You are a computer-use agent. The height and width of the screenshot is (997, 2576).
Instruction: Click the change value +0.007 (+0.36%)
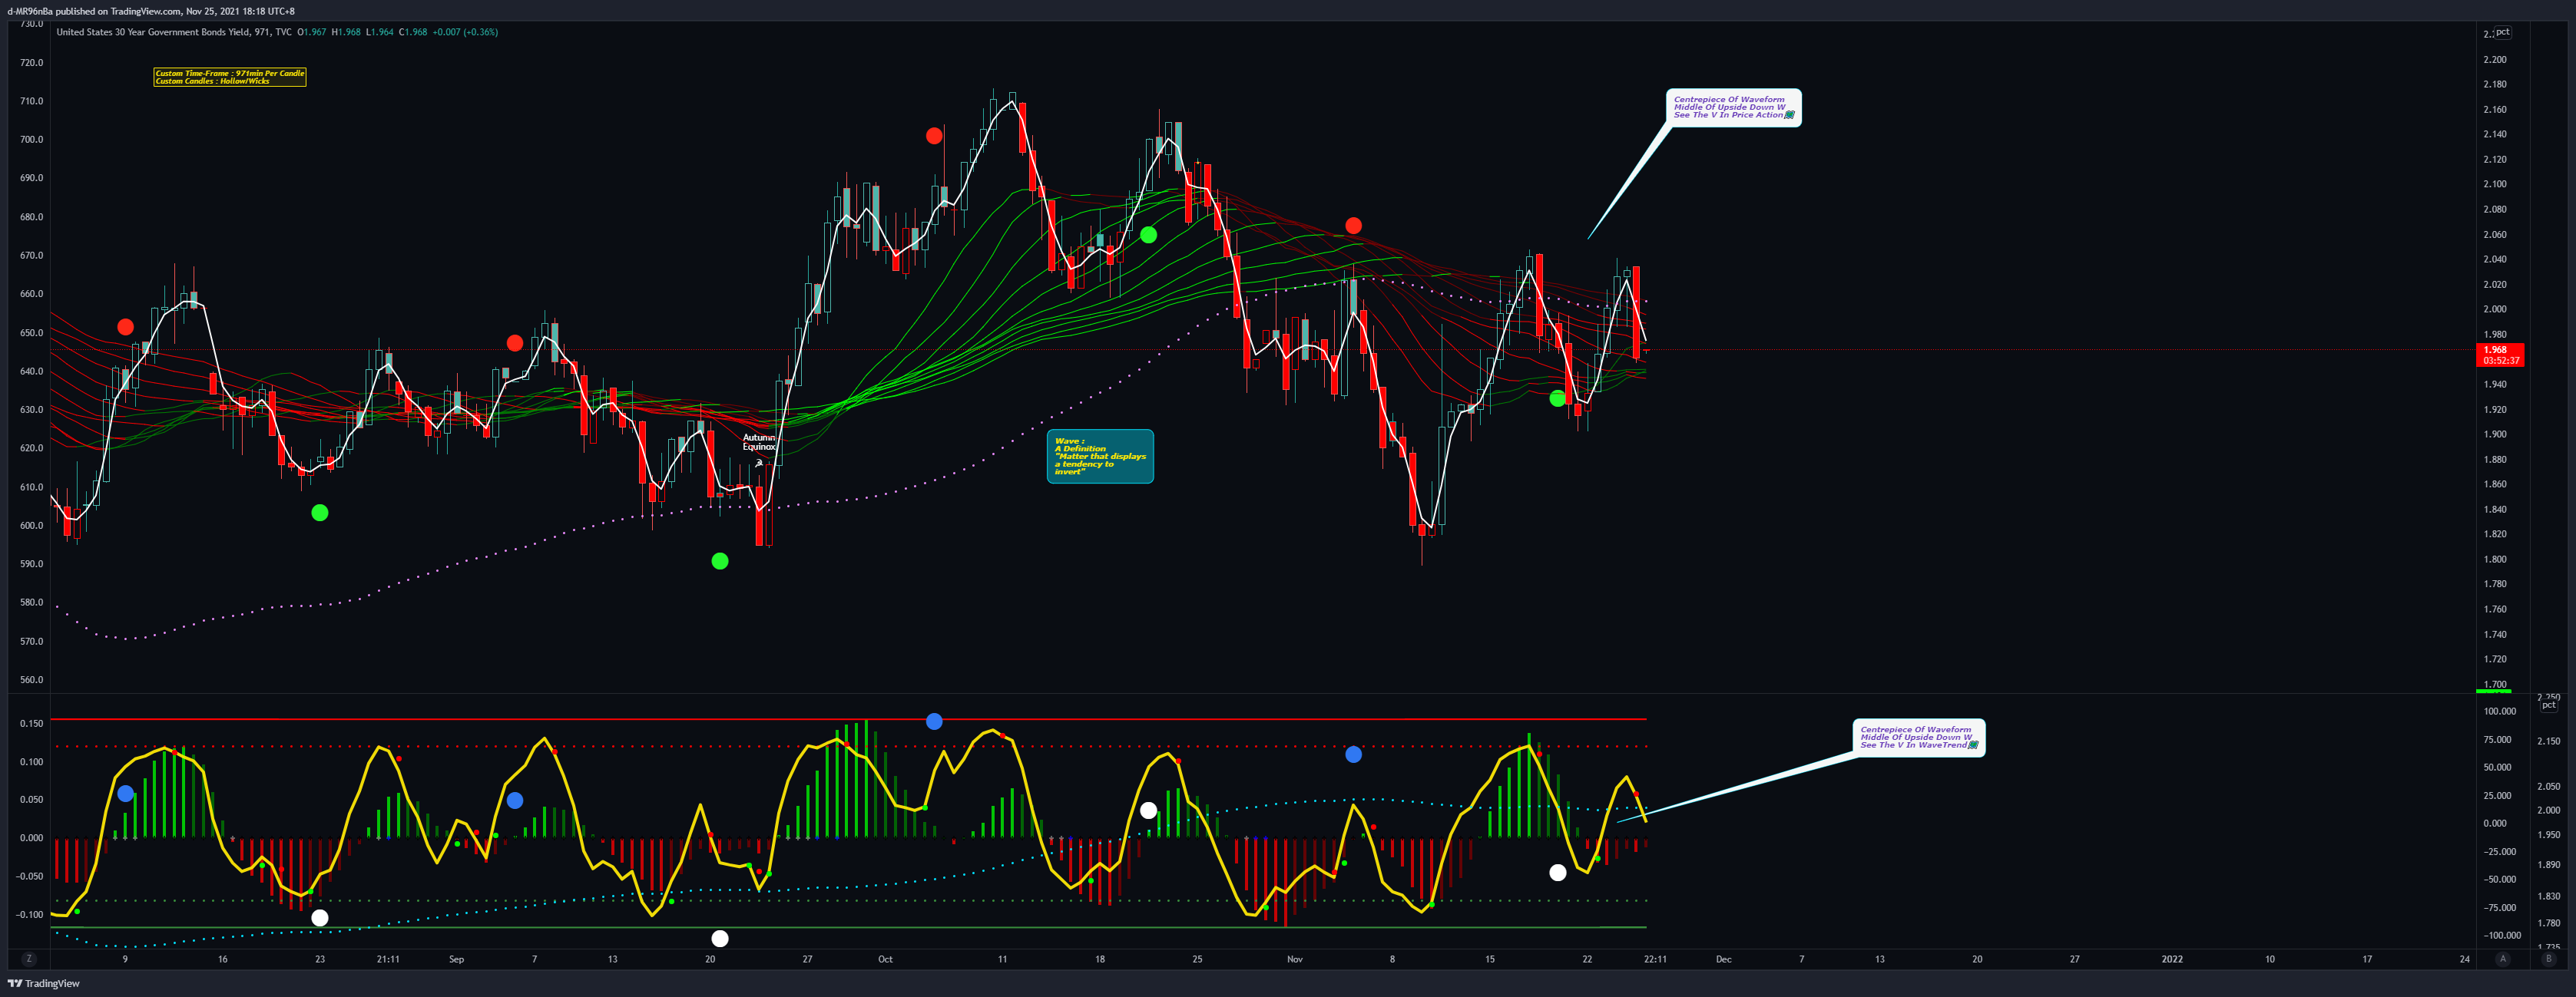pos(465,32)
